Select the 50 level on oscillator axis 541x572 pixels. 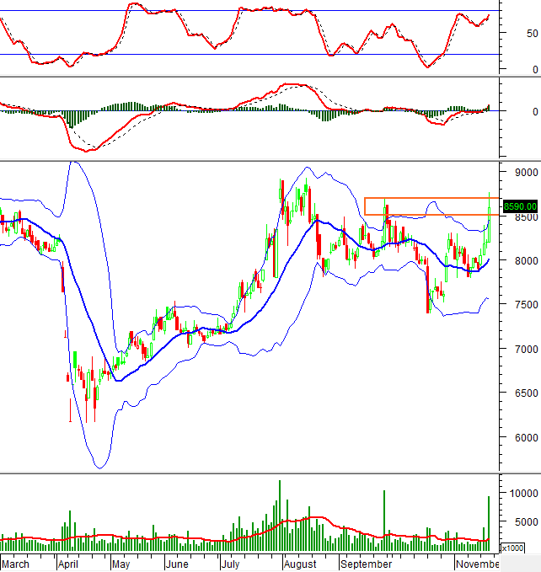pyautogui.click(x=531, y=34)
